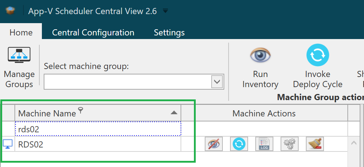Open the Select machine group dropdown arrow
The height and width of the screenshot is (167, 364).
tap(217, 82)
